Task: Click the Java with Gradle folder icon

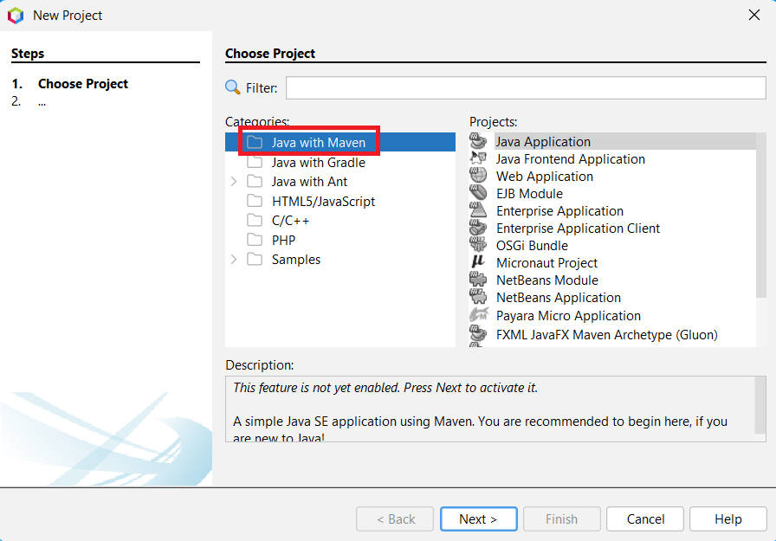Action: pos(255,162)
